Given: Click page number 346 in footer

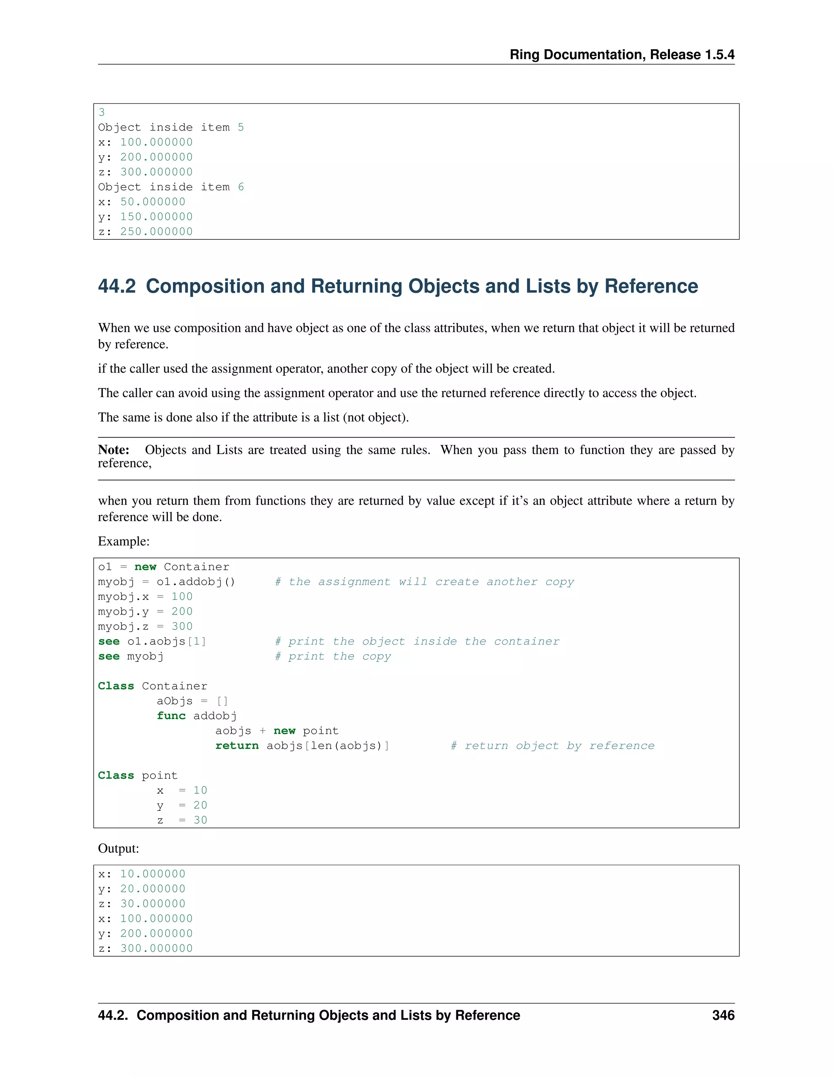Looking at the screenshot, I should pyautogui.click(x=723, y=1015).
